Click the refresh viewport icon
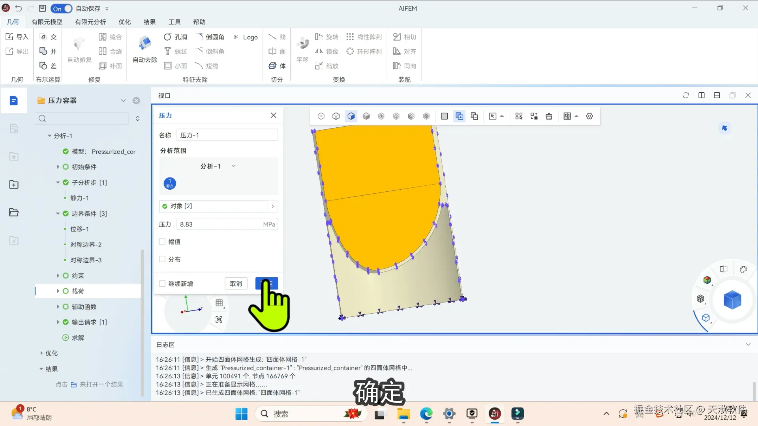 point(686,95)
